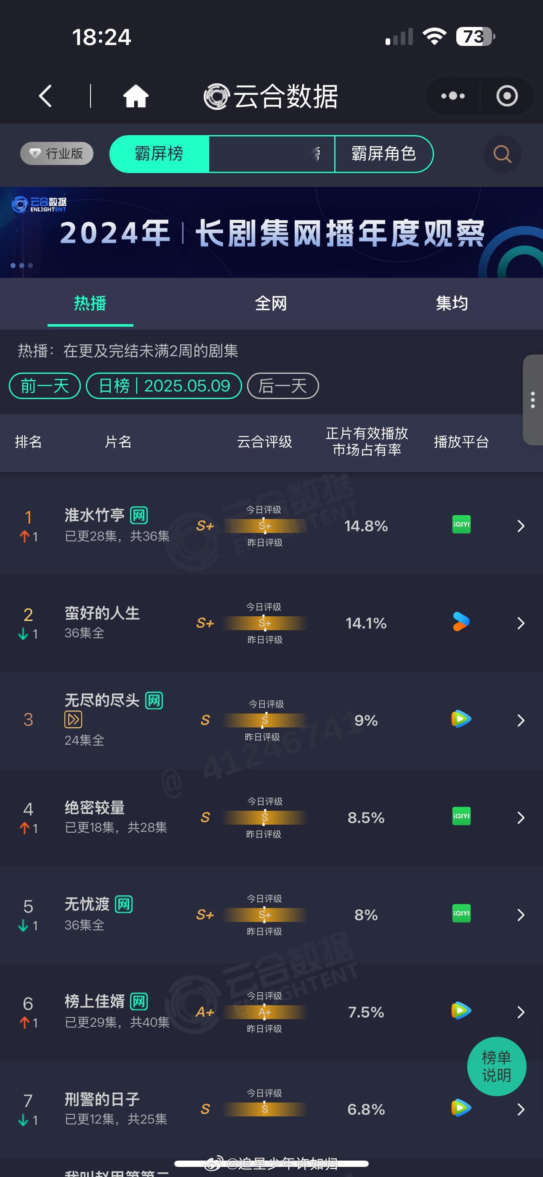Open search with magnifier icon
This screenshot has height=1177, width=543.
502,154
